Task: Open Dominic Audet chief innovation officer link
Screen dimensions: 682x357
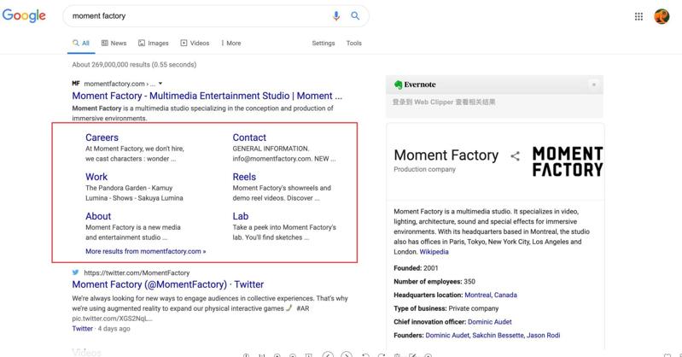Action: point(490,322)
